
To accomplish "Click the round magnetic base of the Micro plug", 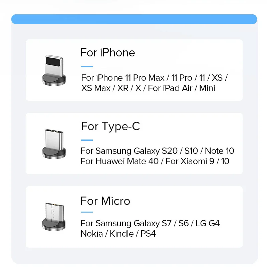I will click(54, 225).
